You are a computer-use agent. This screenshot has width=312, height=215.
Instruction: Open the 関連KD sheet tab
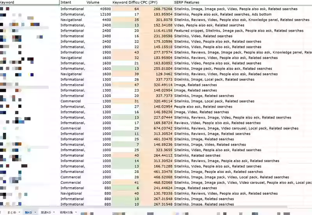(x=46, y=212)
